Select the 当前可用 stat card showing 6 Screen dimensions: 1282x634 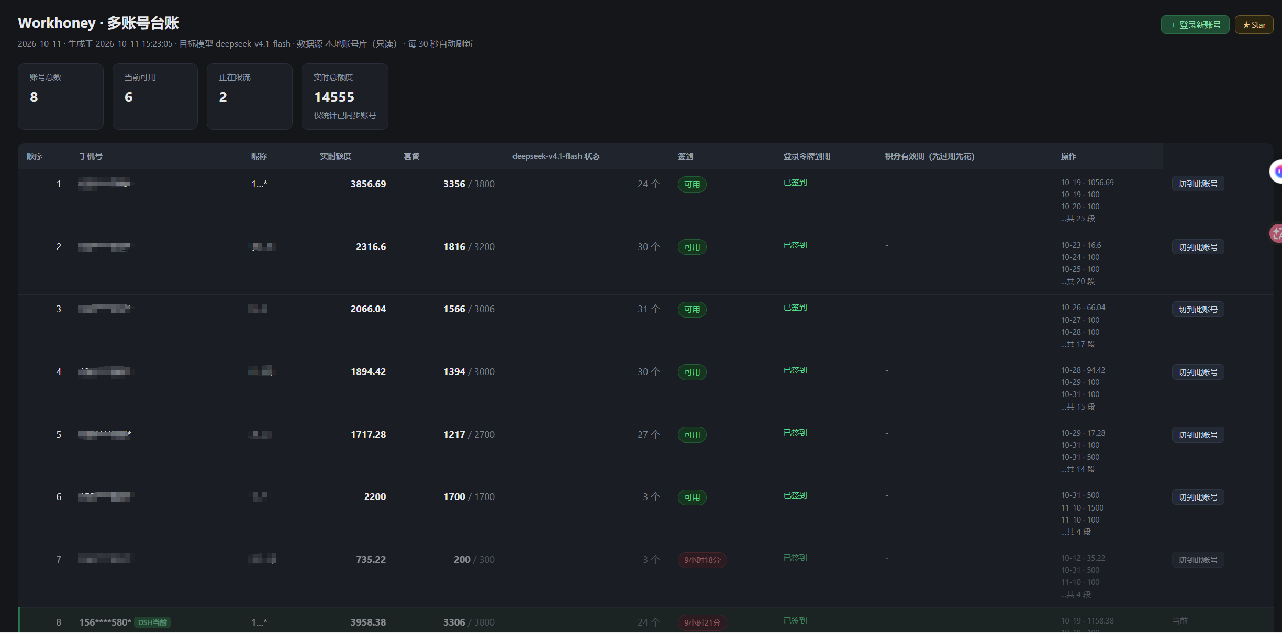coord(155,96)
